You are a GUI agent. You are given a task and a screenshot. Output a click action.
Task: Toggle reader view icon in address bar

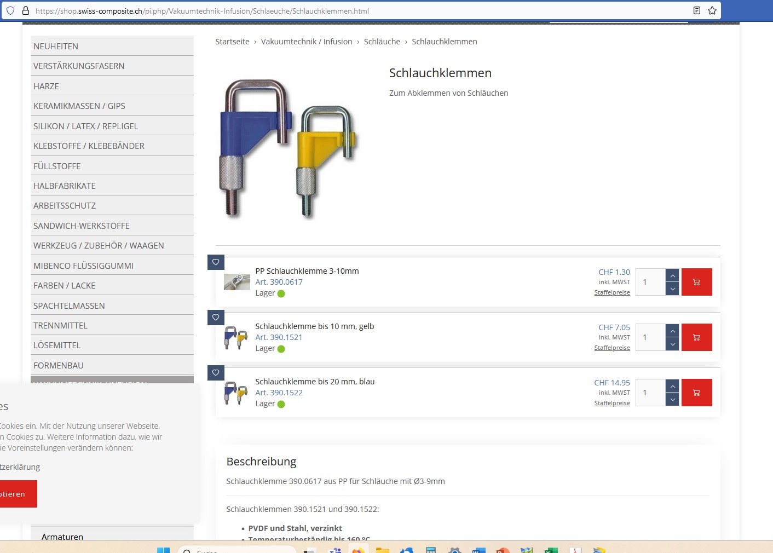click(x=697, y=10)
